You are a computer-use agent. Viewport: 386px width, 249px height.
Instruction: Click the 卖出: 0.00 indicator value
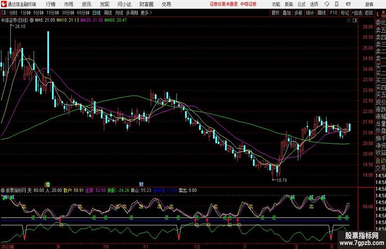pos(187,191)
